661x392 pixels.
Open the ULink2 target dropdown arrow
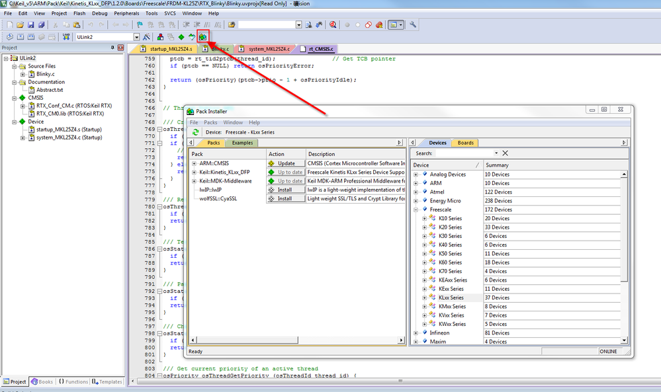(136, 37)
